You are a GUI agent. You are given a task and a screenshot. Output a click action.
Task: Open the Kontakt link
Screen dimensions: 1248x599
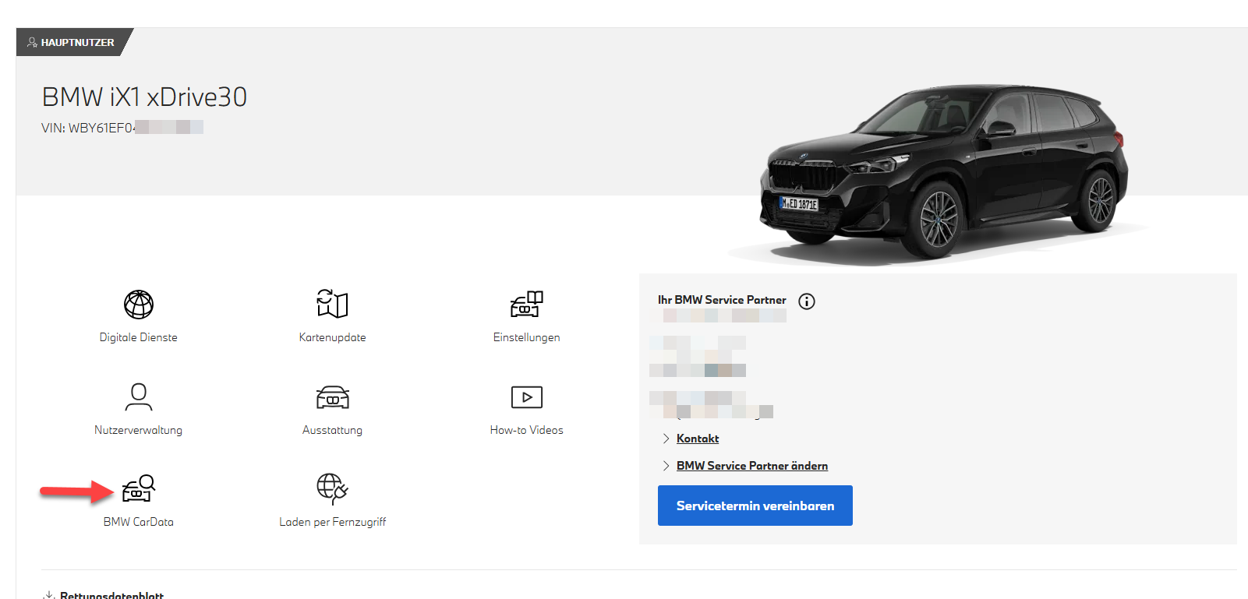click(x=698, y=439)
